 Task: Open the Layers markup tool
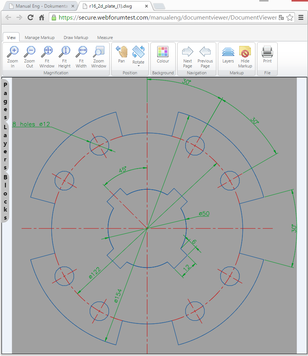(x=228, y=54)
